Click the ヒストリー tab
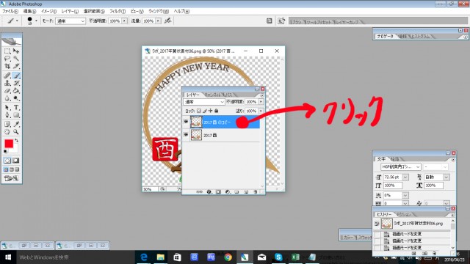This screenshot has height=264, width=470. point(383,214)
